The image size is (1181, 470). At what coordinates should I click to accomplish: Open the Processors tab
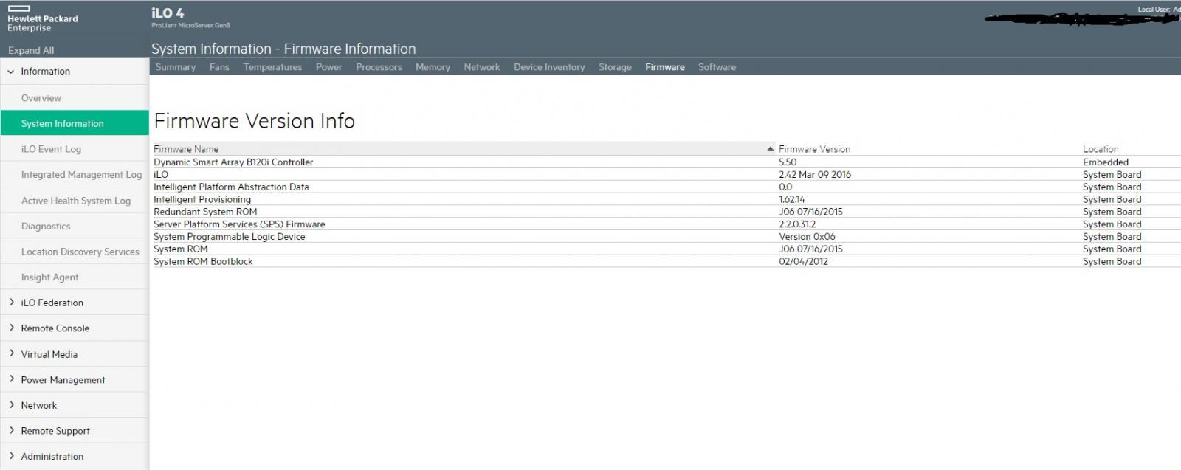(379, 67)
